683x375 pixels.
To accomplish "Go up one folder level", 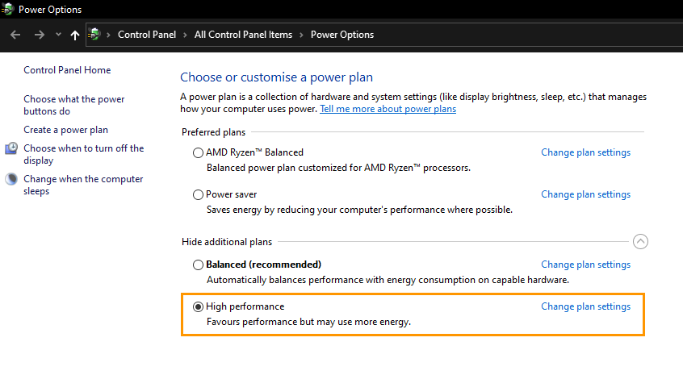I will pos(75,35).
